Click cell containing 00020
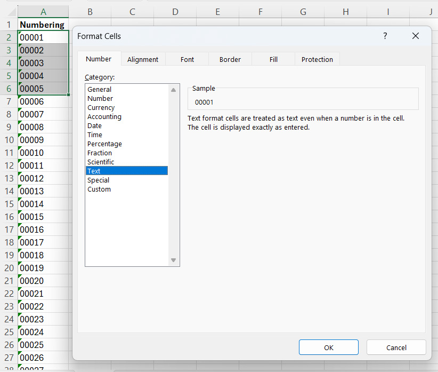 click(x=43, y=281)
